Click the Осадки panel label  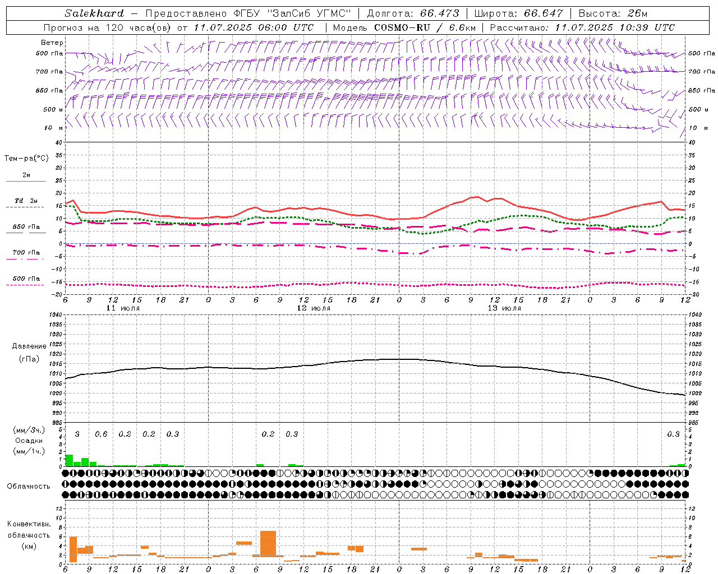pyautogui.click(x=29, y=441)
